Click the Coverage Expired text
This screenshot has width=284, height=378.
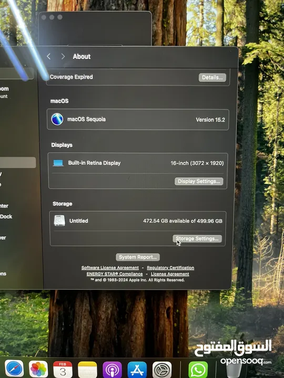[72, 77]
